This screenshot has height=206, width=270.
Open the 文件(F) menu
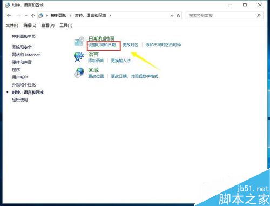click(12, 25)
